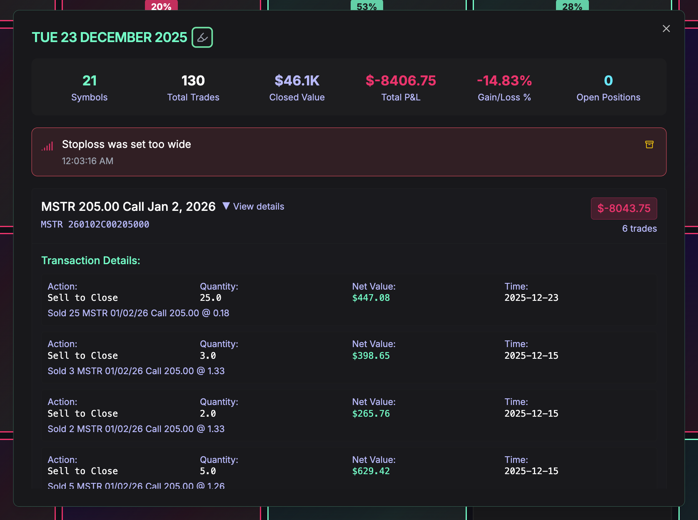Click the 20% badge on background calendar

coord(161,5)
